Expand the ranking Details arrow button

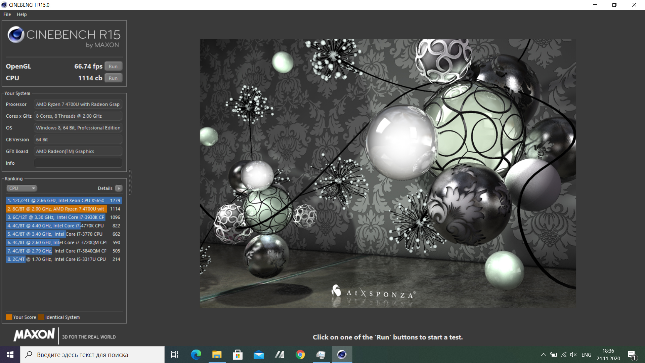pos(119,188)
